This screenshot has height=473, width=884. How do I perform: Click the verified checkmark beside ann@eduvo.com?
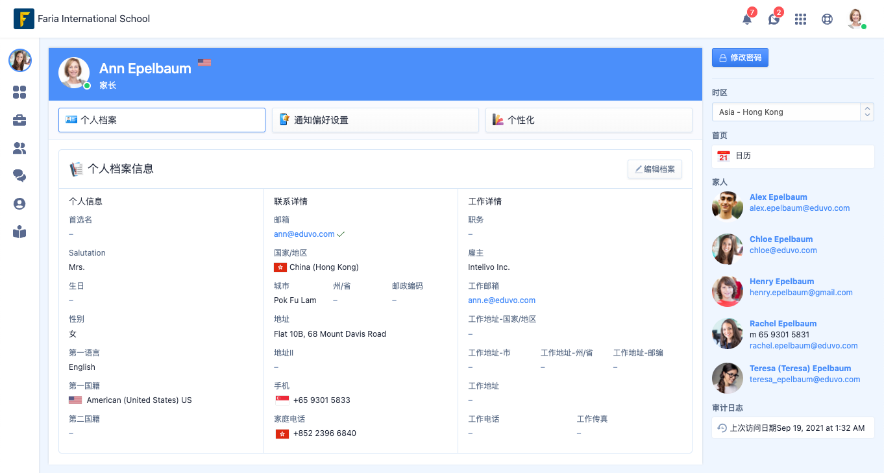(x=341, y=234)
